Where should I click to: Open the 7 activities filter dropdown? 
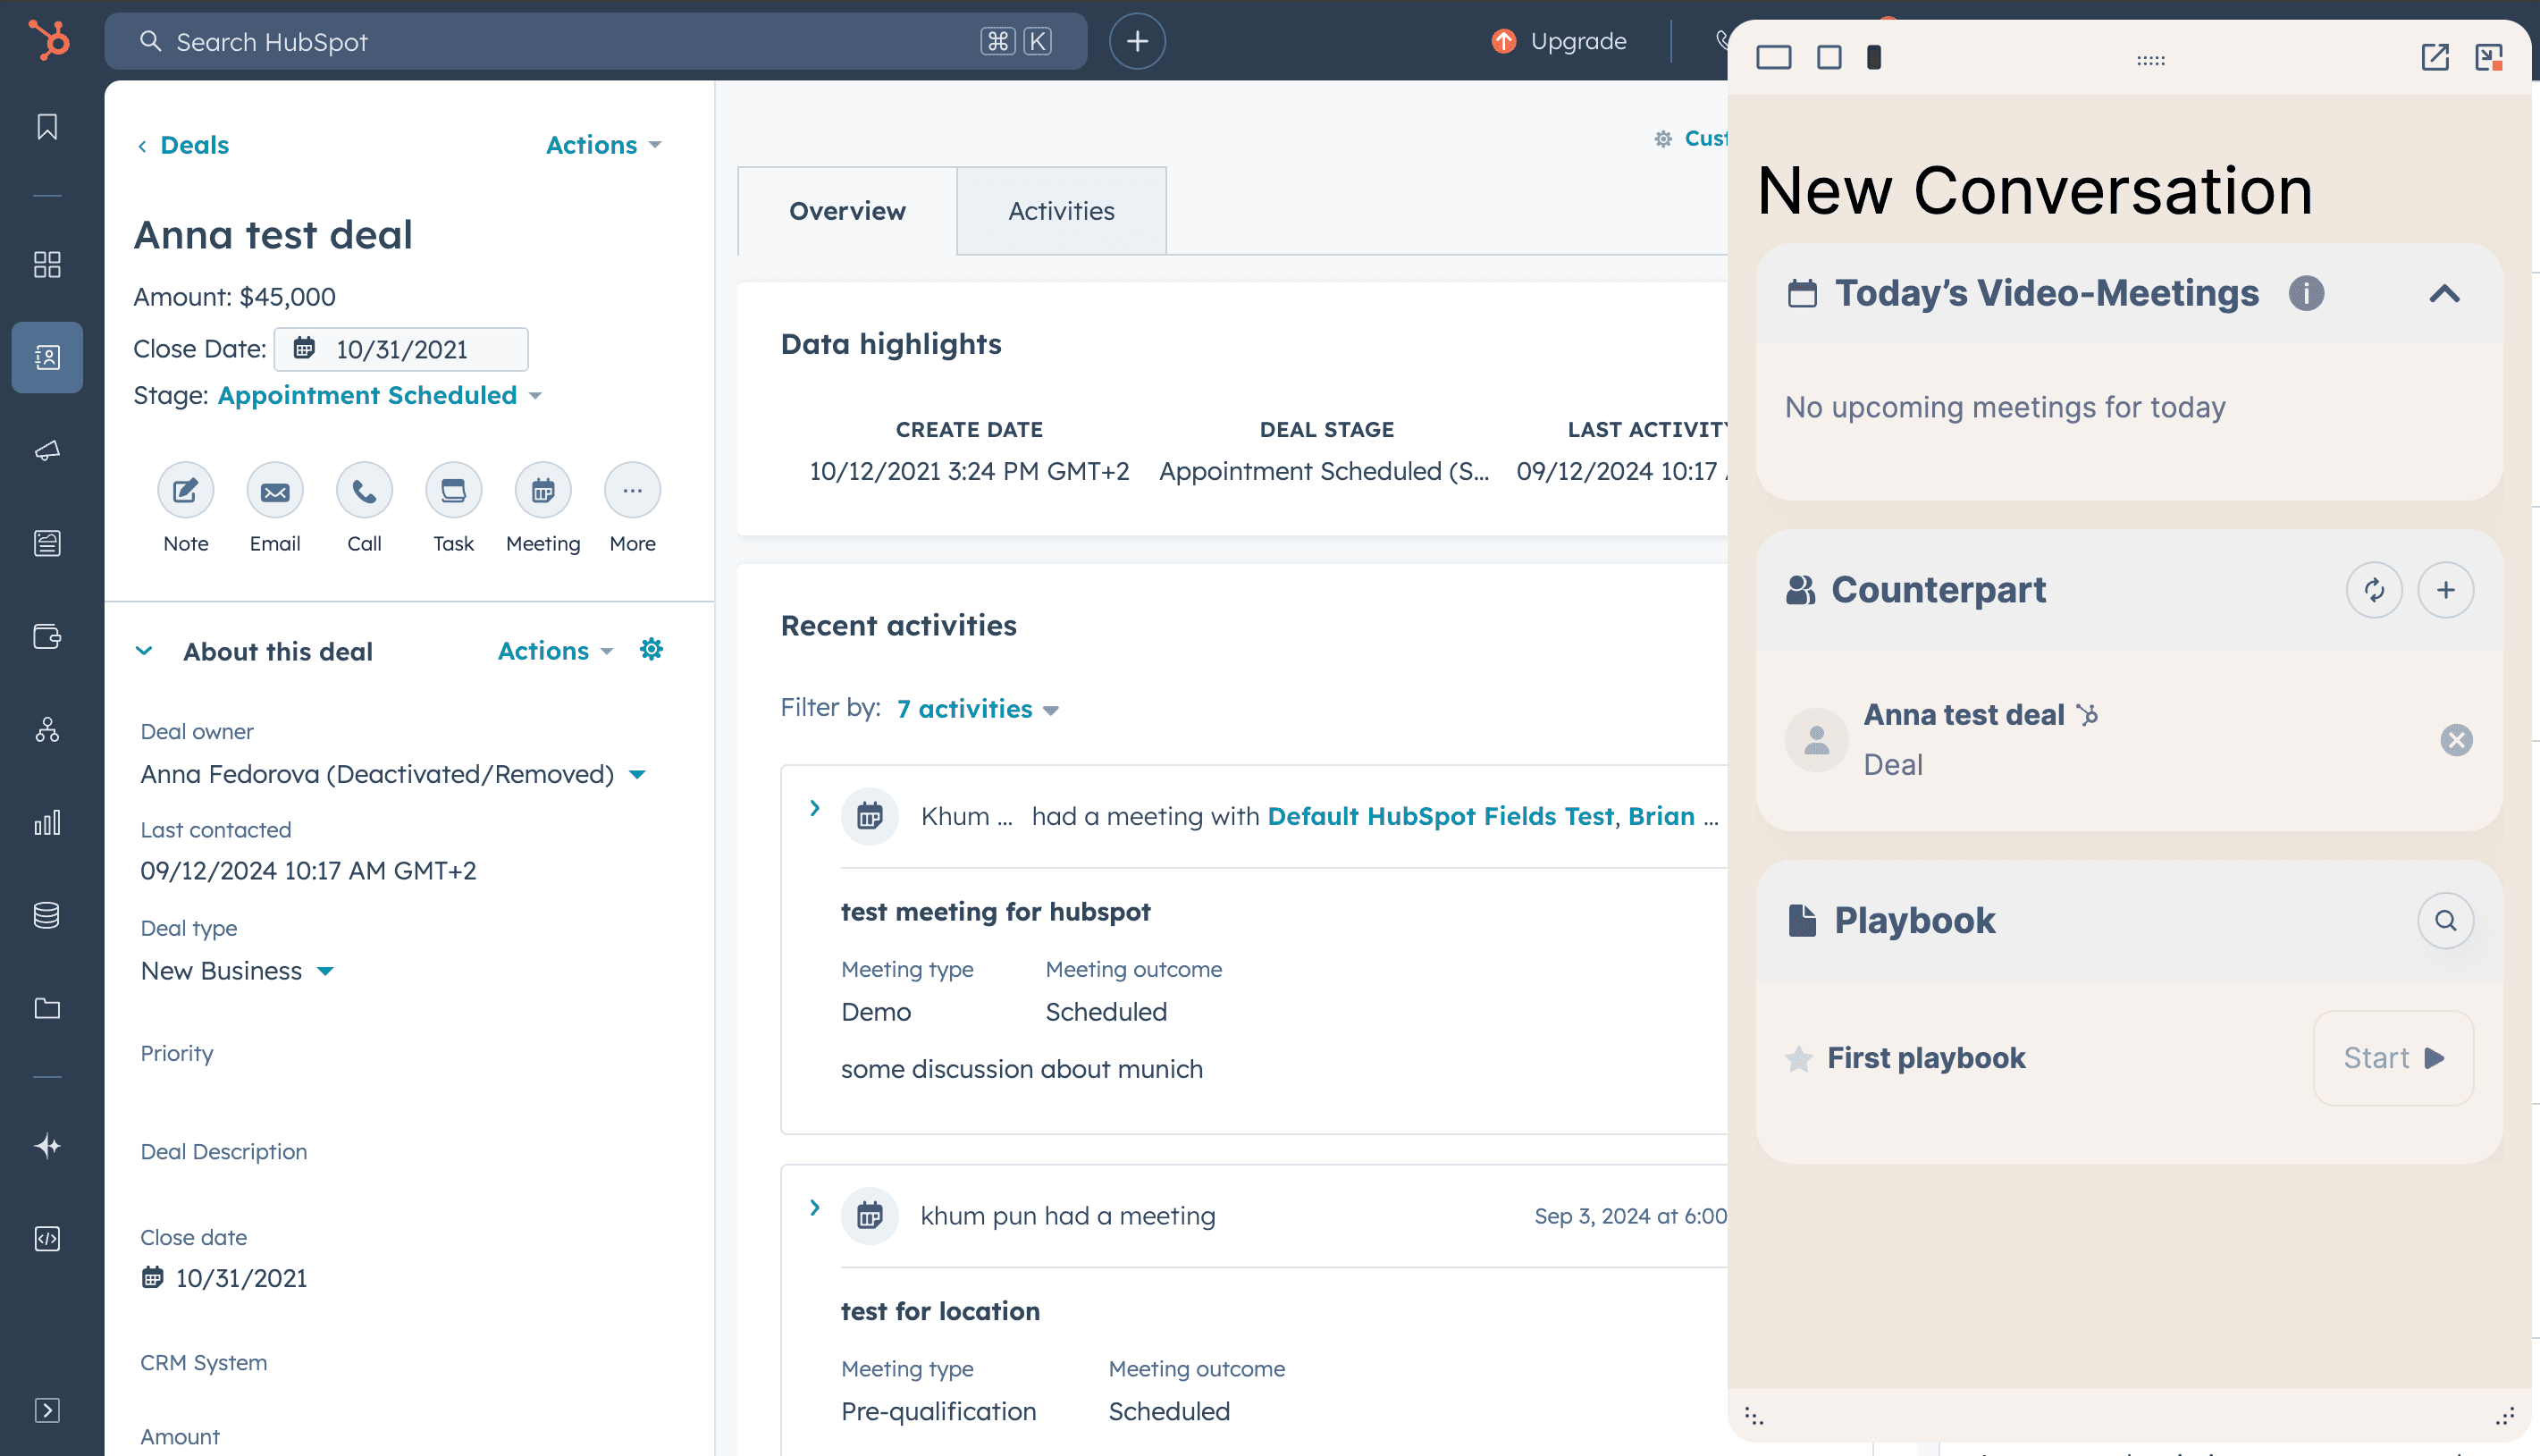tap(978, 709)
